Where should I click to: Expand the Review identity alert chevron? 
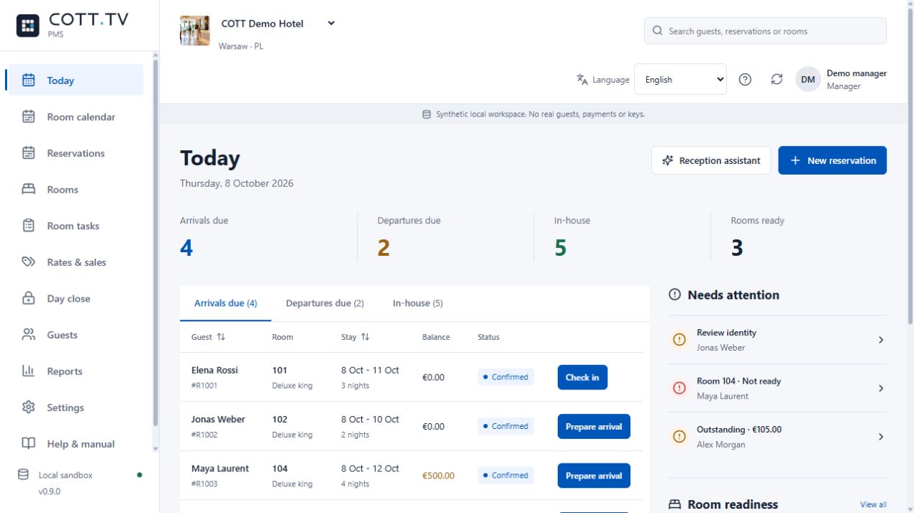[880, 340]
